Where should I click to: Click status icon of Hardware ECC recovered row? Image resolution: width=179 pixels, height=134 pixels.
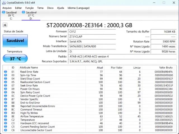tap(6, 123)
